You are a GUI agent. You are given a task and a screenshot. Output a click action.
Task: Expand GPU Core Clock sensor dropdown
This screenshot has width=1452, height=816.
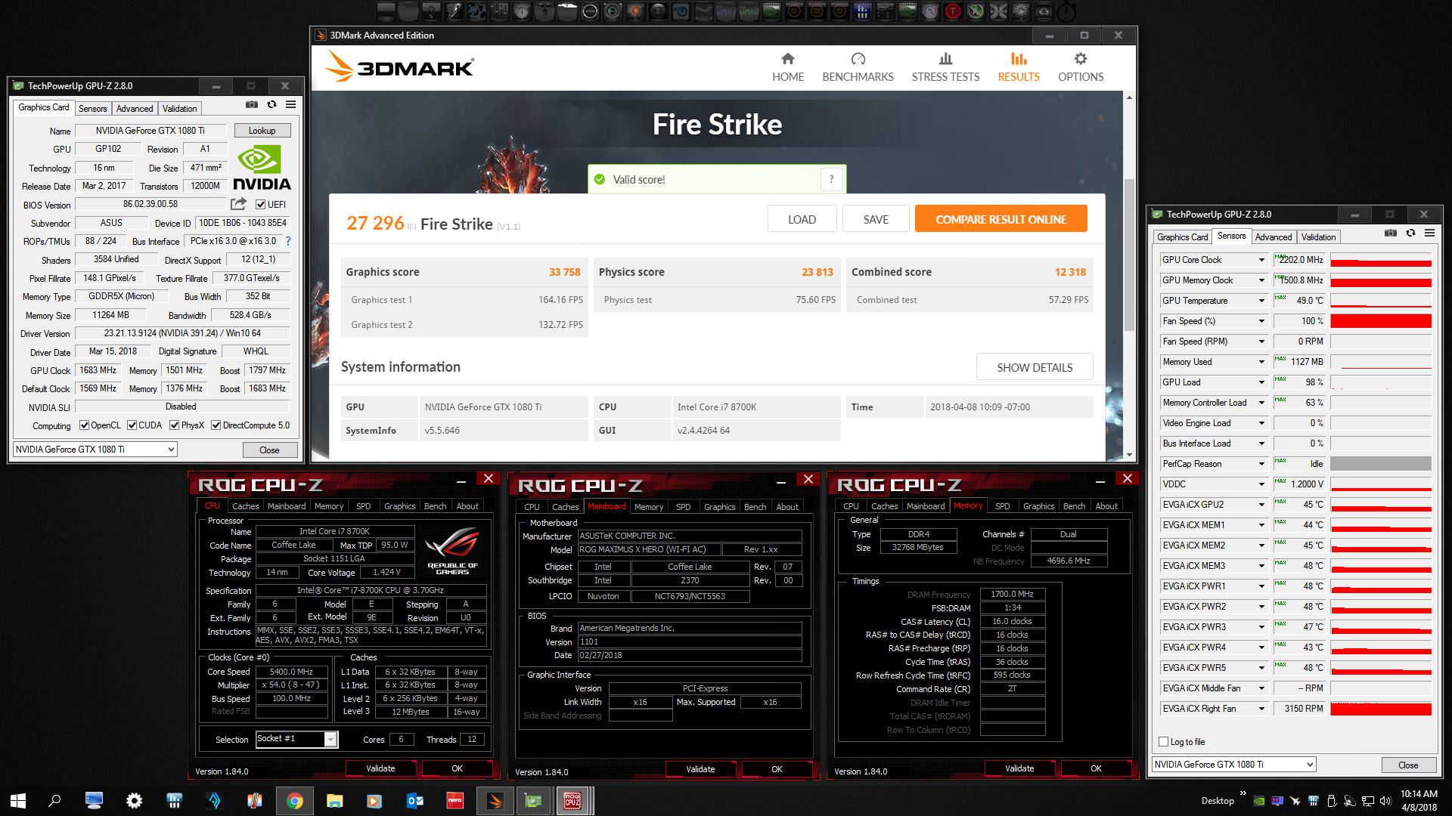tap(1261, 260)
